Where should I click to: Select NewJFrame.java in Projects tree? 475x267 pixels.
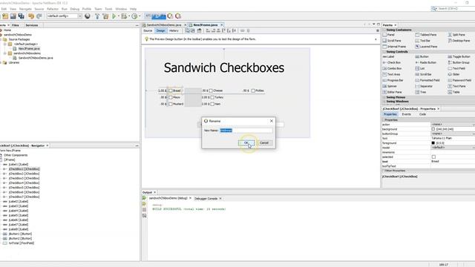(29, 48)
